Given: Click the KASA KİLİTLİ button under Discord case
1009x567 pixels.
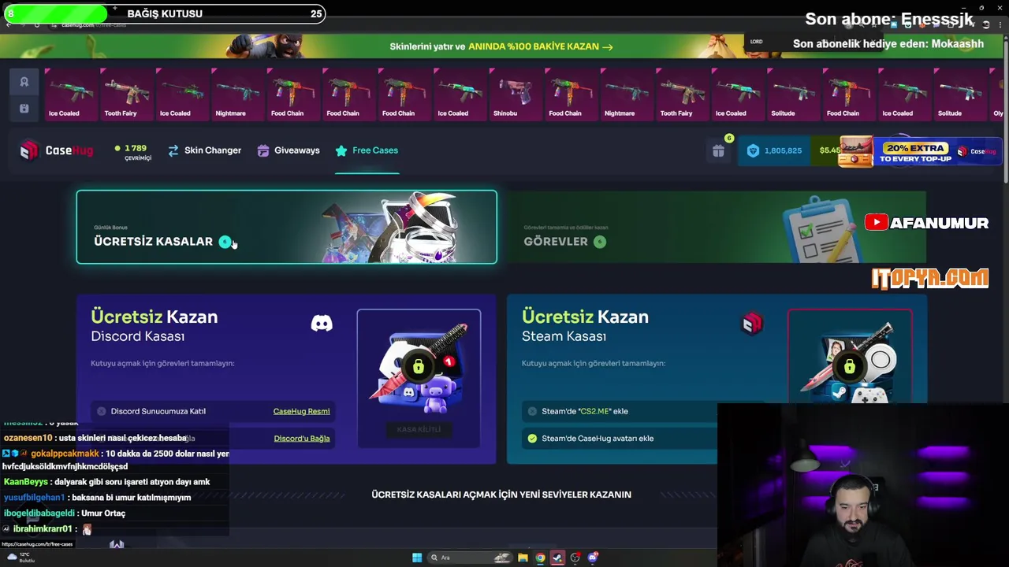Looking at the screenshot, I should click(419, 429).
